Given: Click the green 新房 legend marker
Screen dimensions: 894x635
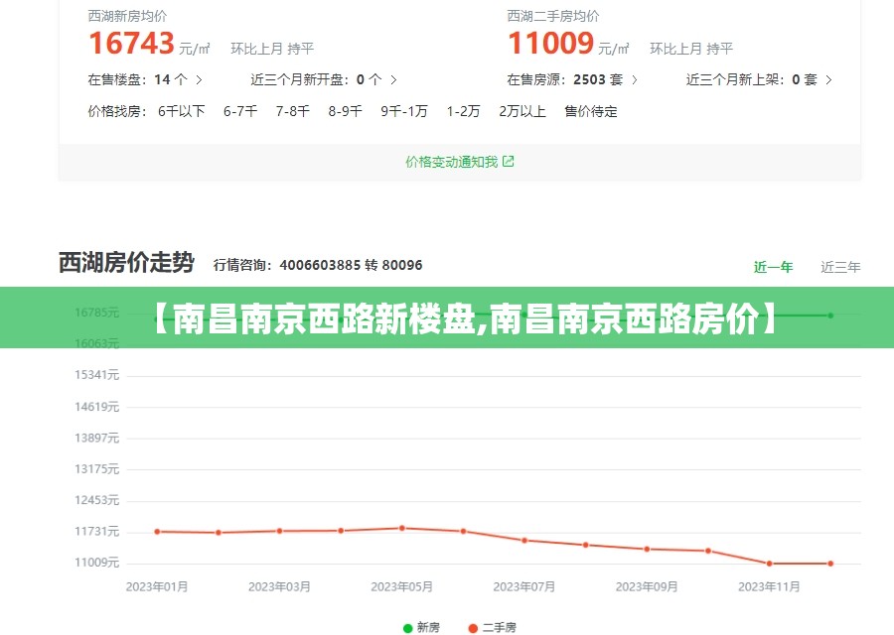Looking at the screenshot, I should tap(407, 627).
